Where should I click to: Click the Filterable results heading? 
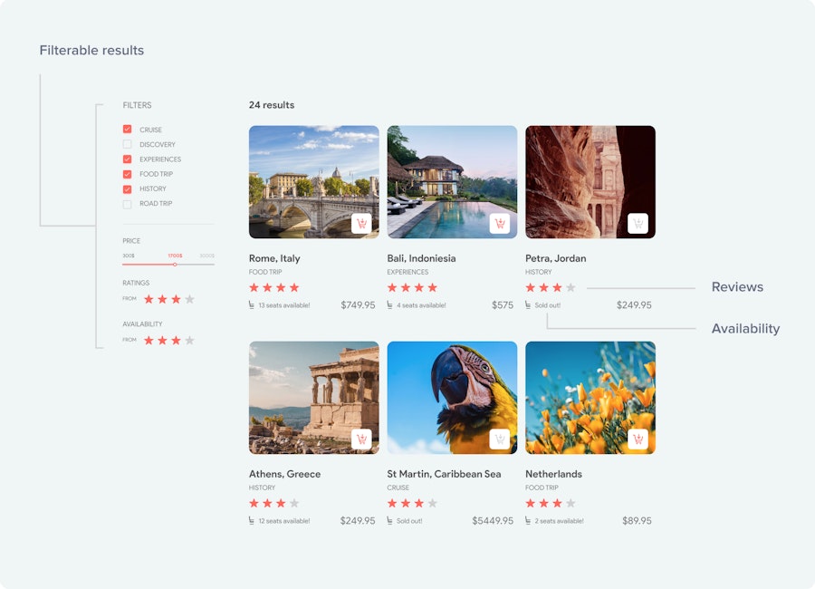[91, 50]
